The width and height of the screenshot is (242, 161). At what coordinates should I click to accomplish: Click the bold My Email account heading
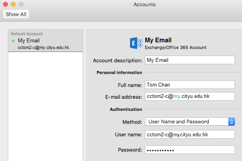pos(158,40)
